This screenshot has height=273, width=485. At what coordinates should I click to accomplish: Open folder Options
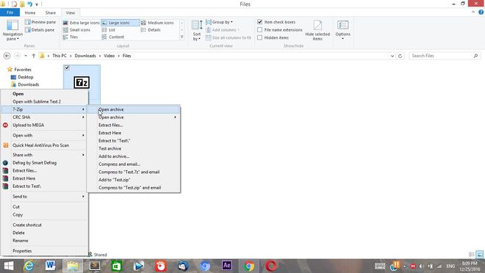[x=342, y=30]
